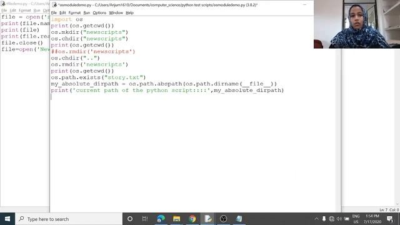Open File menu in background filedemo.py window

coord(4,11)
